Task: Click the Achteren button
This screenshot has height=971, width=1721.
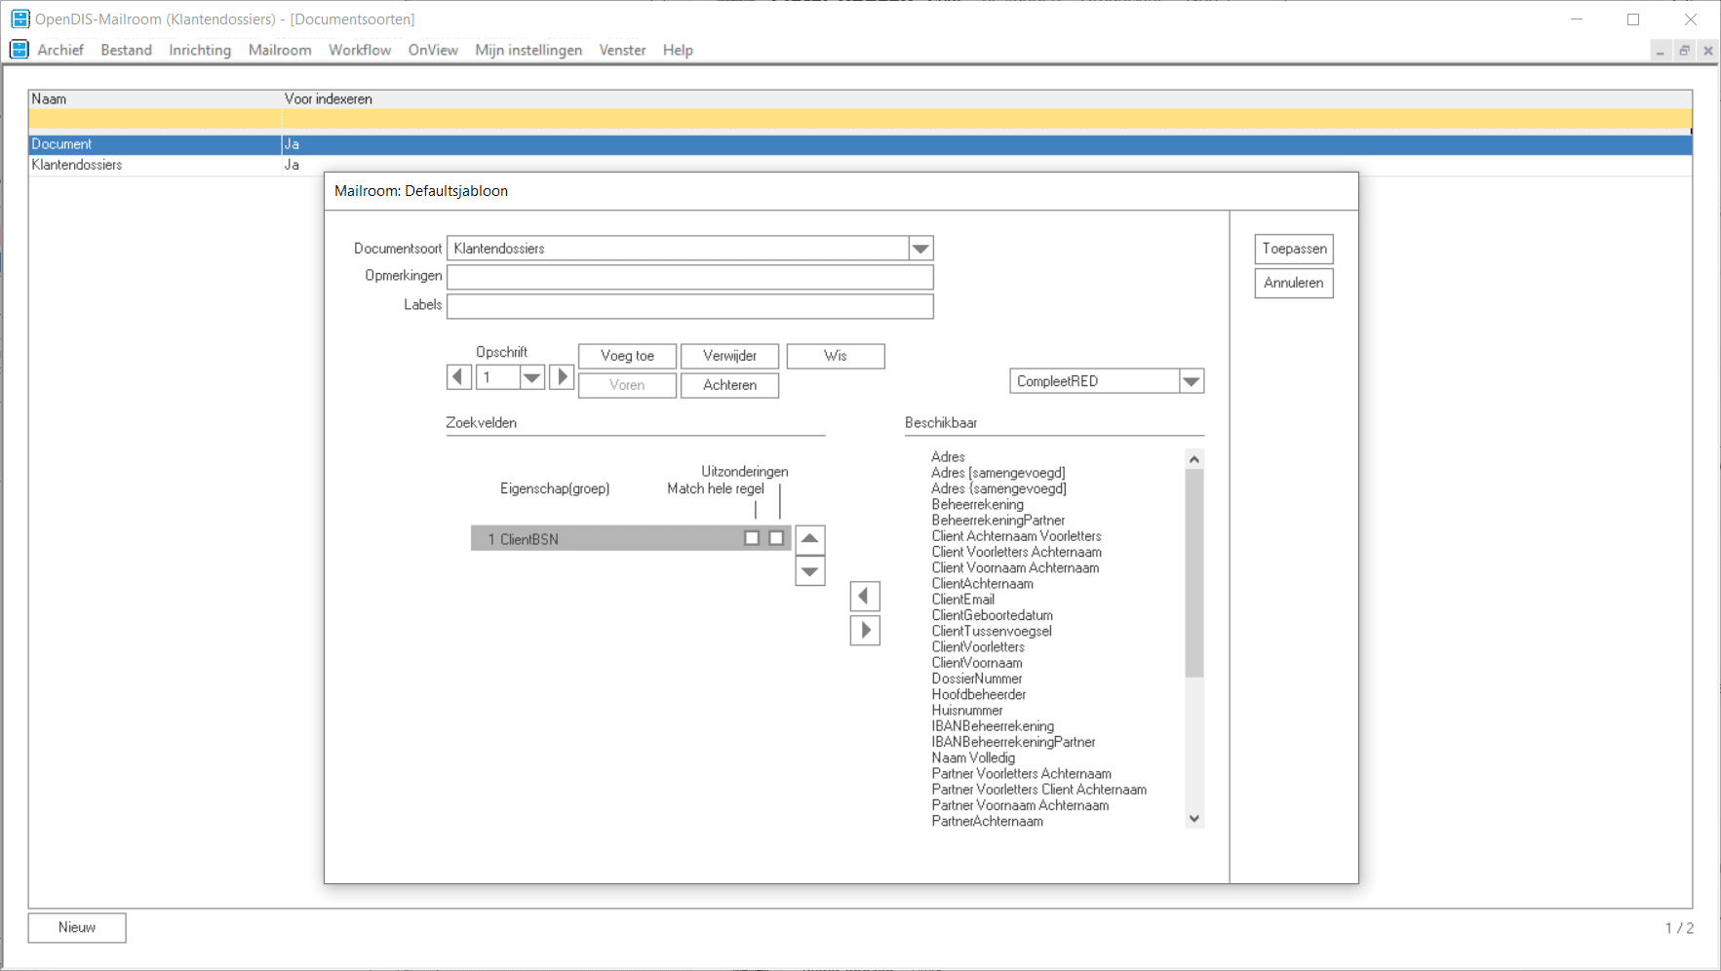Action: click(x=729, y=385)
